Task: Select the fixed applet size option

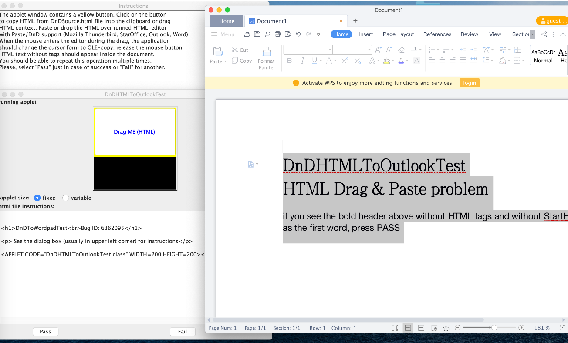Action: (37, 198)
